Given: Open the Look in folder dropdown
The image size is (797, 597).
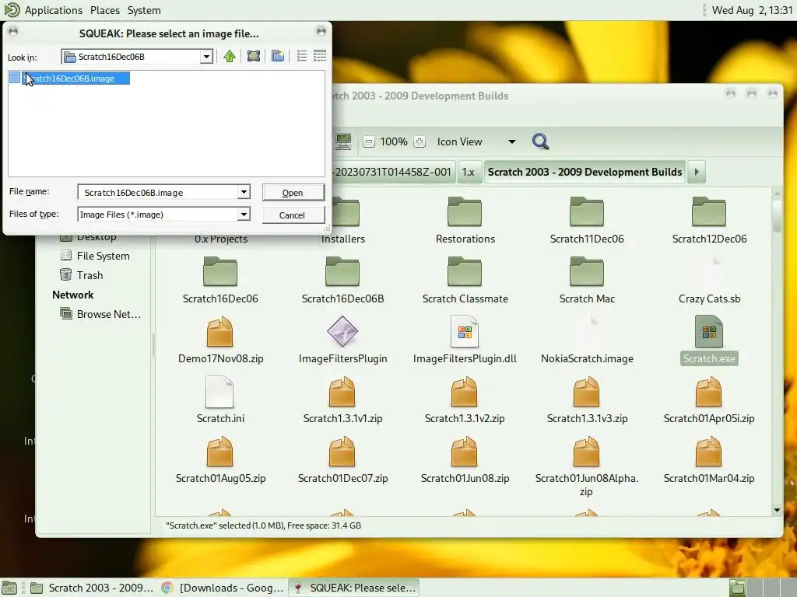Looking at the screenshot, I should (x=206, y=57).
